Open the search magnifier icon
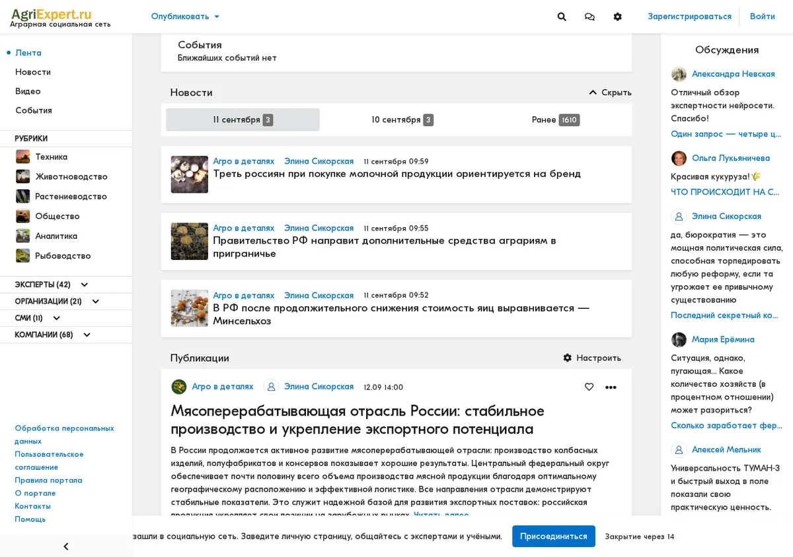 click(562, 16)
